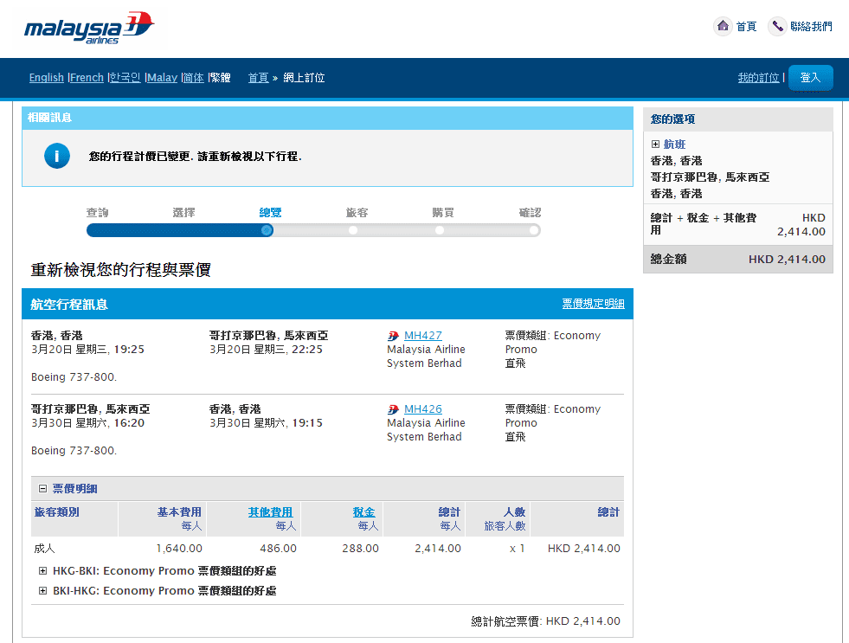The height and width of the screenshot is (643, 849).
Task: Click airline icon next to MH427
Action: pyautogui.click(x=394, y=336)
